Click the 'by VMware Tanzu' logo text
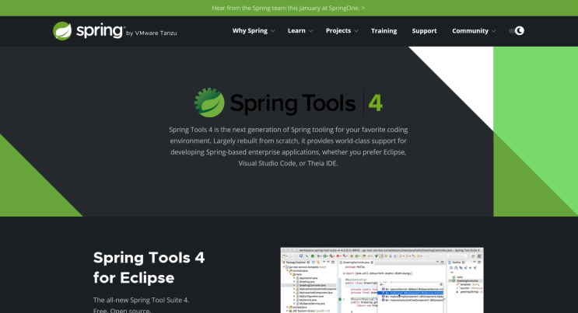The width and height of the screenshot is (578, 313). pos(152,33)
